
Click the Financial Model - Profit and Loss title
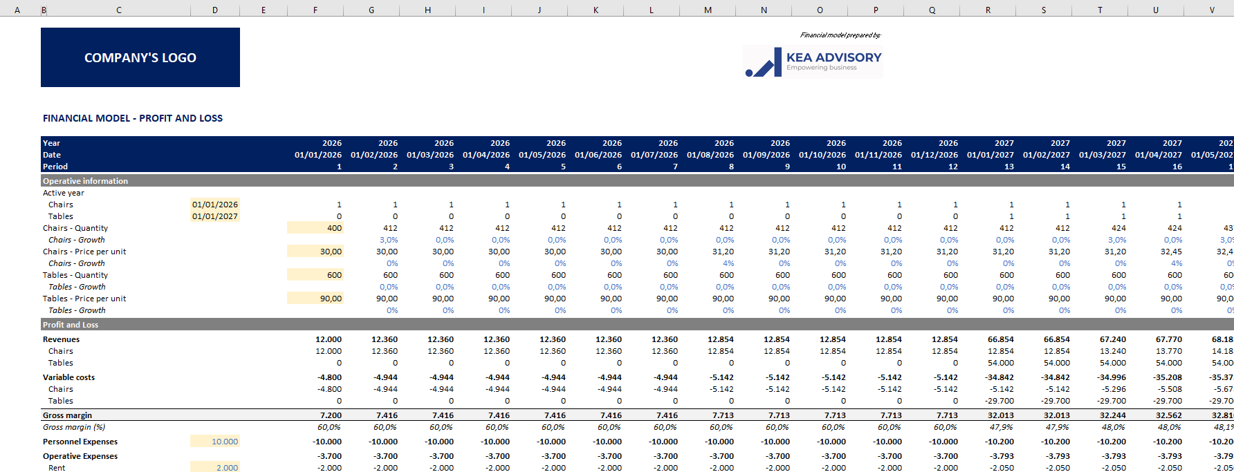133,118
